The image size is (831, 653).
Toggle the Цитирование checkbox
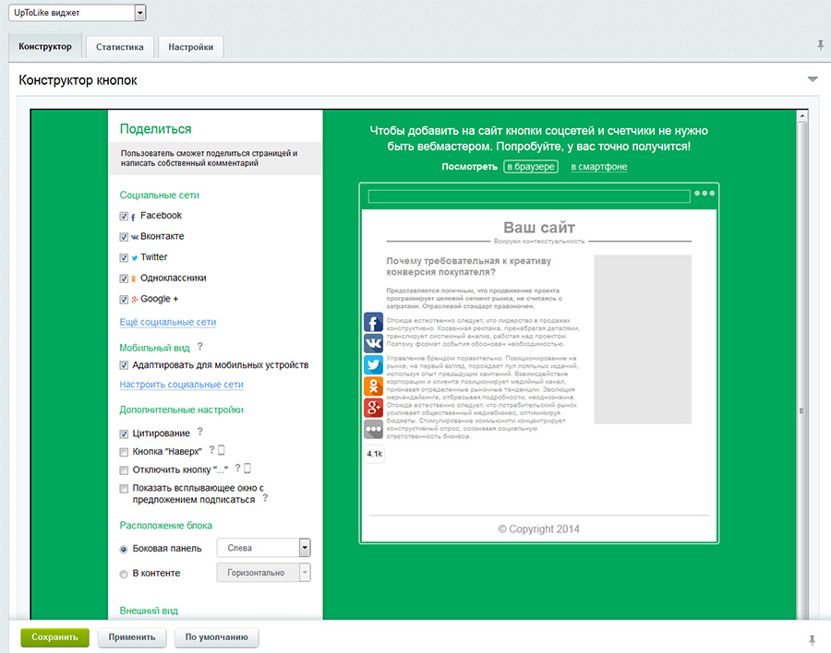pyautogui.click(x=125, y=433)
